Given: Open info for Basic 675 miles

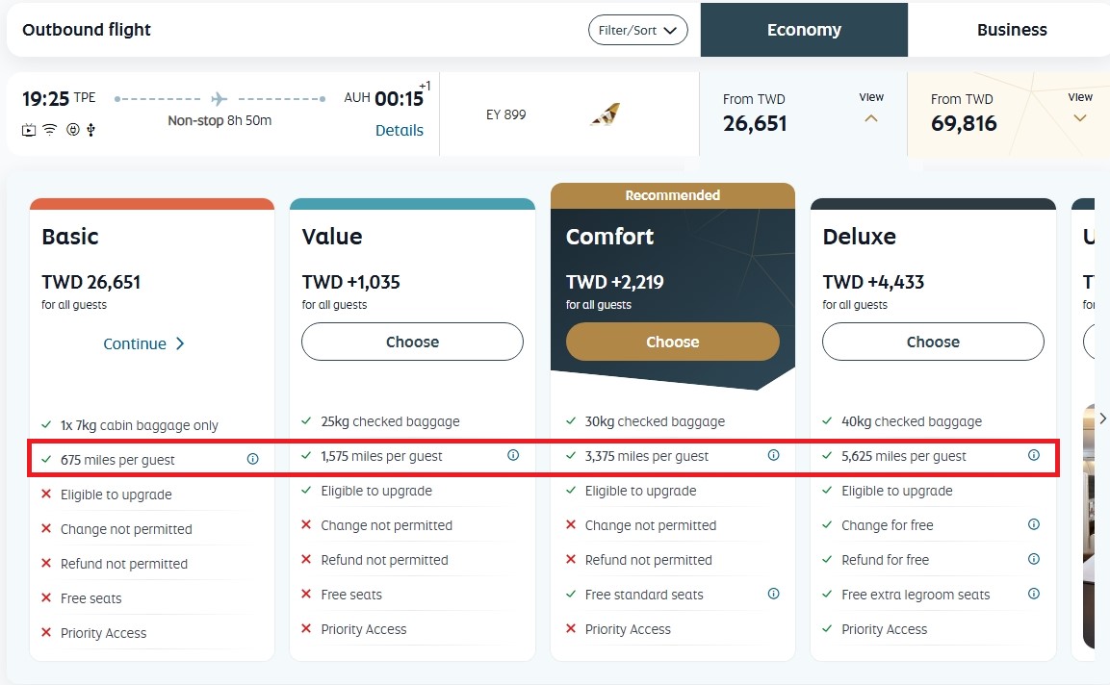Looking at the screenshot, I should (x=253, y=459).
